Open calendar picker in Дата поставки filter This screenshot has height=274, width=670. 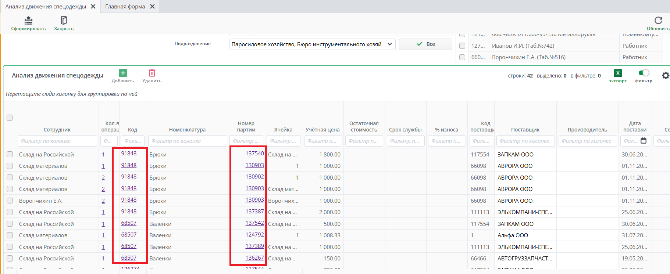(643, 141)
